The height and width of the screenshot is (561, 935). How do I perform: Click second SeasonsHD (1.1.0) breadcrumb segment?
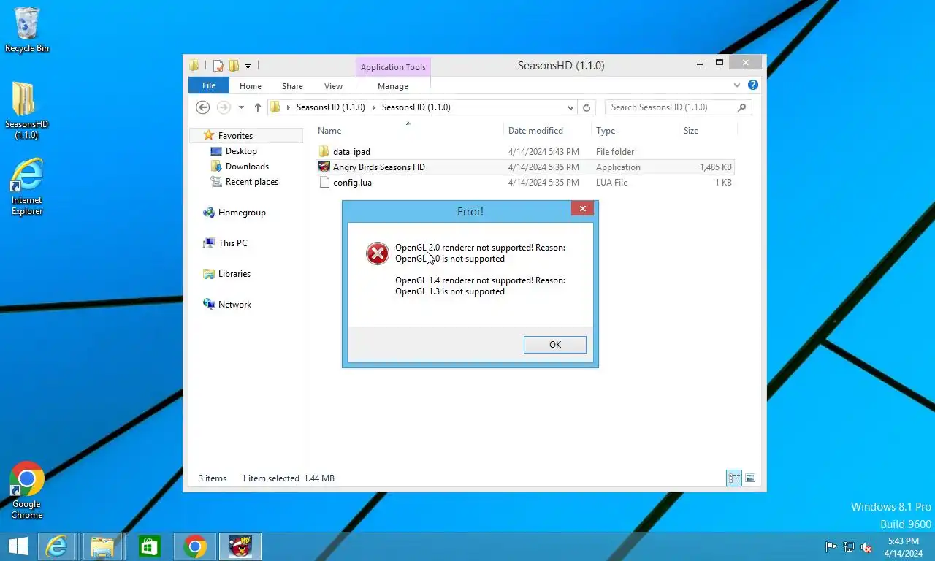click(416, 107)
